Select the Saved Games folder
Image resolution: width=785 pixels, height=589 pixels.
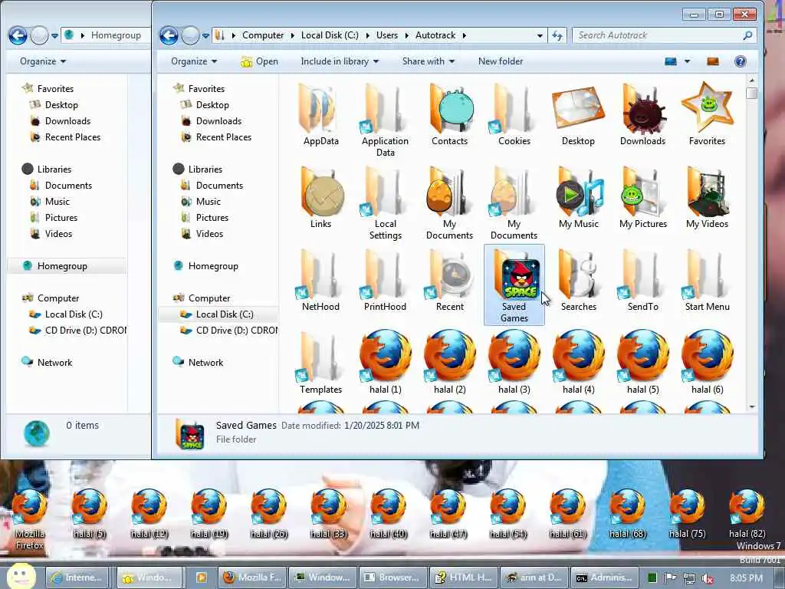pyautogui.click(x=514, y=285)
